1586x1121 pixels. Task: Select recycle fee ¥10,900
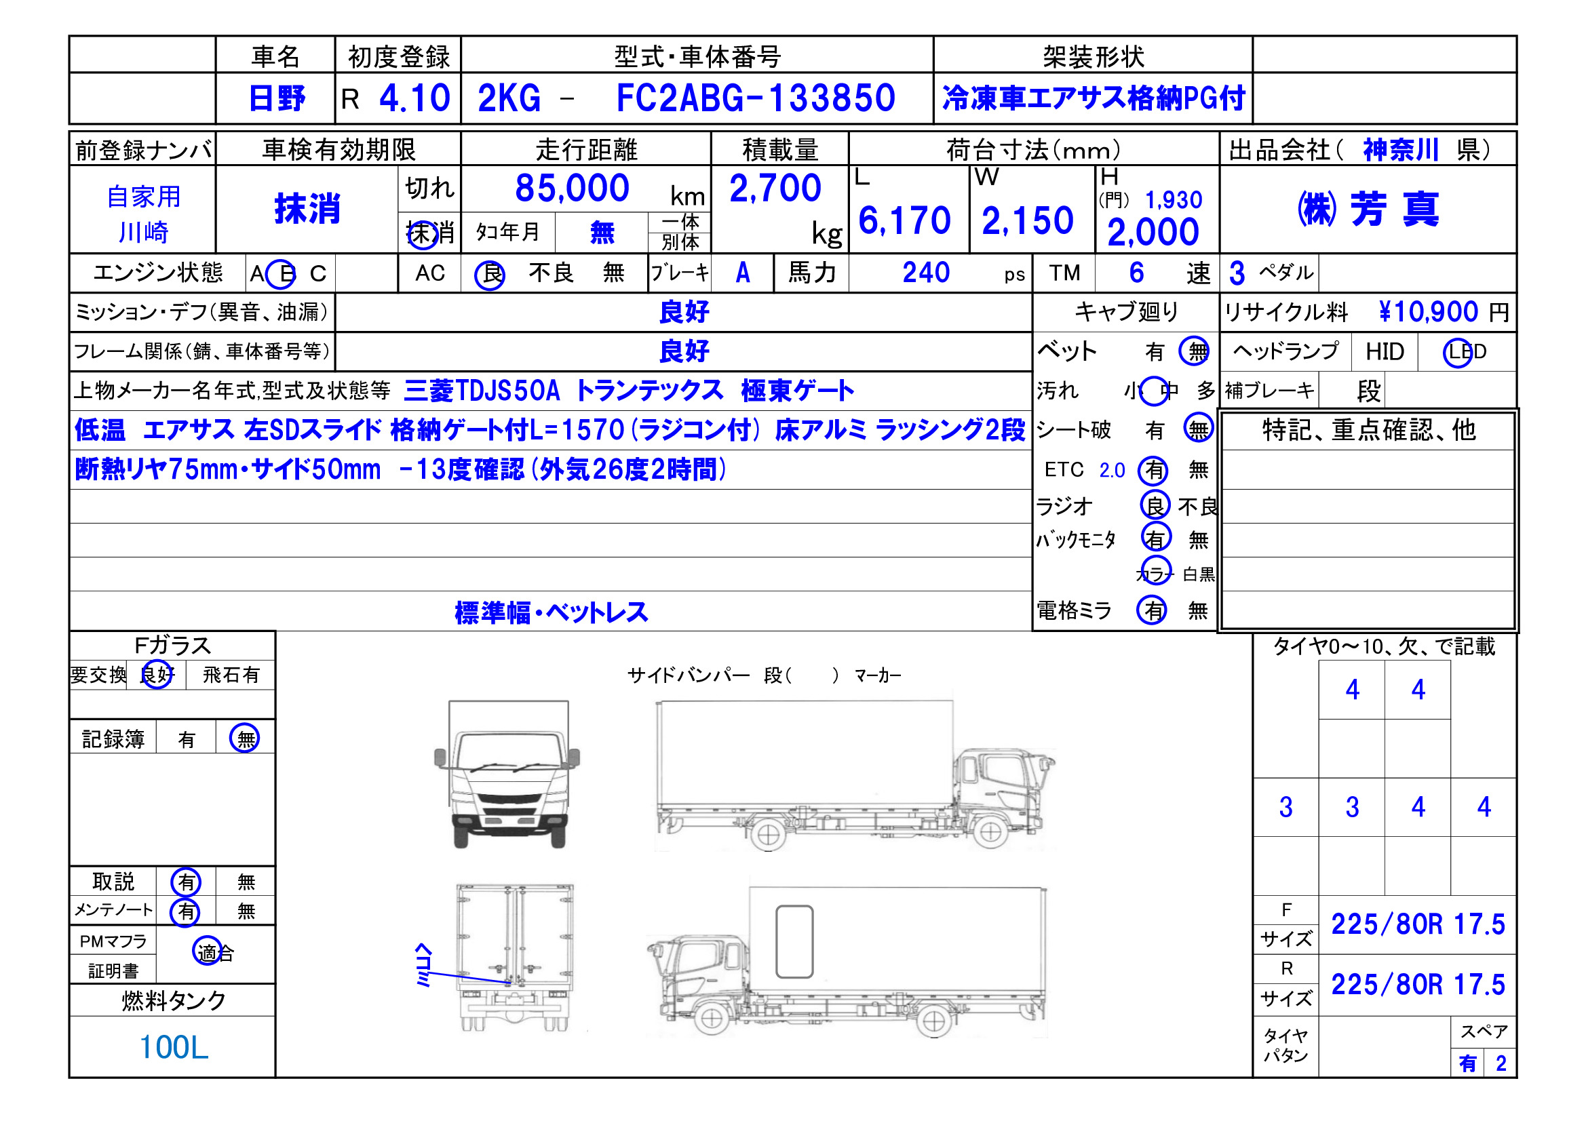(x=1429, y=311)
